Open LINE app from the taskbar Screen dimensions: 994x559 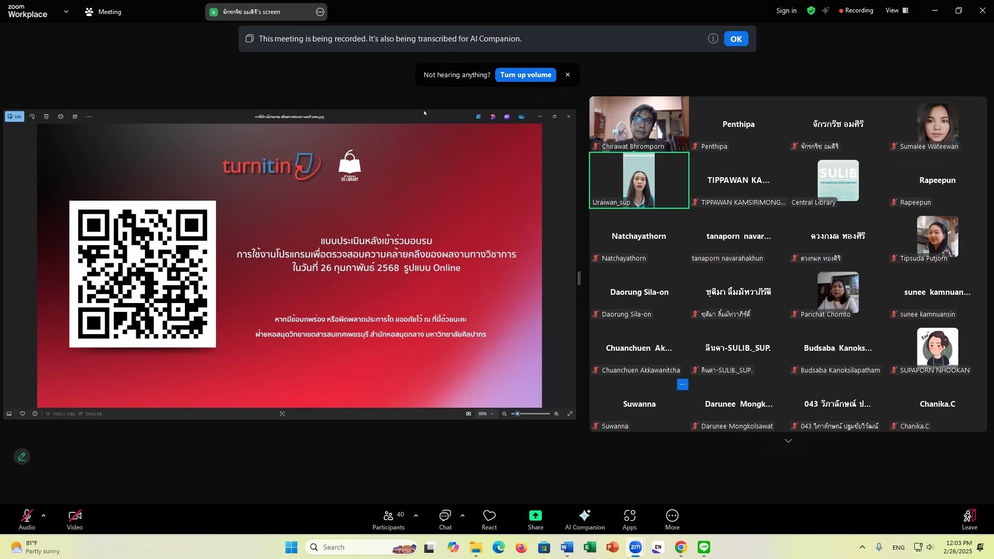pyautogui.click(x=703, y=548)
